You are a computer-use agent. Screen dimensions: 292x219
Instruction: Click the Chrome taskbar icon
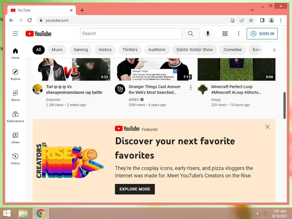(x=40, y=213)
